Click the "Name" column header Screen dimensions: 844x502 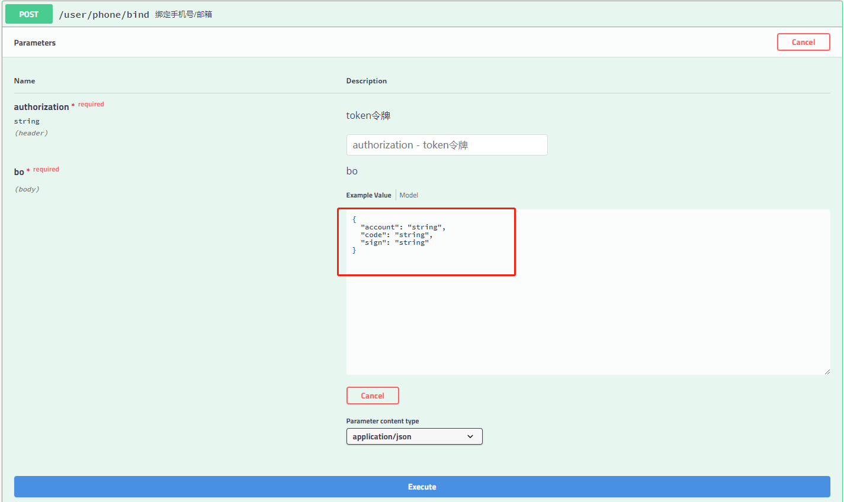[24, 81]
